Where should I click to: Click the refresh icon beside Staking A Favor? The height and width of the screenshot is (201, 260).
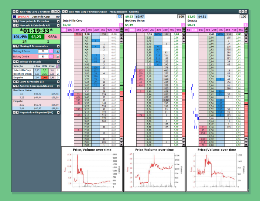coord(58,51)
